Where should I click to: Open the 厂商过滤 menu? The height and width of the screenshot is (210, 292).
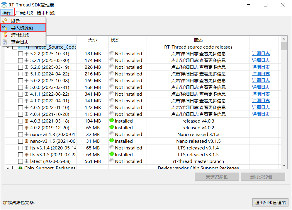coord(24,13)
